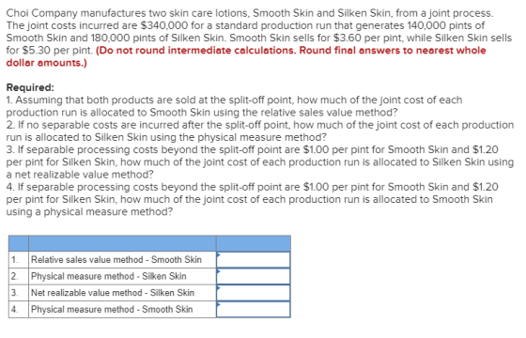Image resolution: width=526 pixels, height=338 pixels.
Task: Click the blue triangle marker in row 2 answer cell
Action: [218, 271]
